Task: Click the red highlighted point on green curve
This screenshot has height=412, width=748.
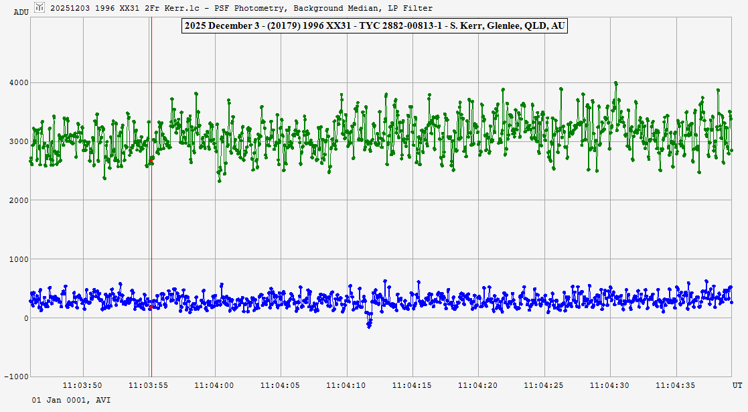Action: [151, 159]
